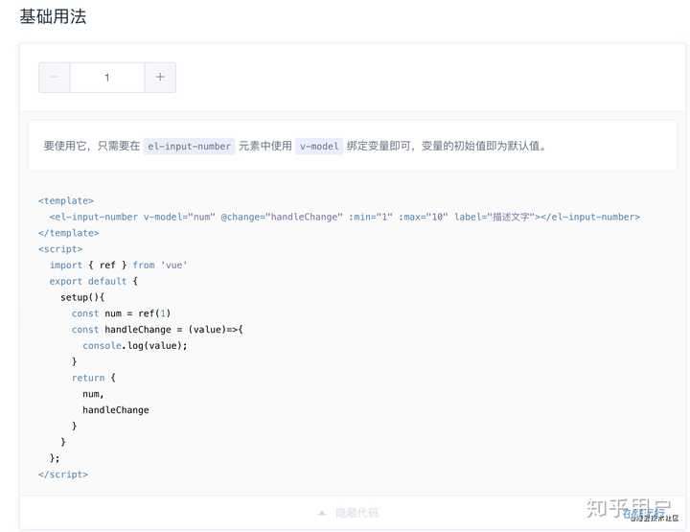The image size is (690, 532).
Task: Click the <el-input-number v-model line of code
Action: tap(345, 217)
